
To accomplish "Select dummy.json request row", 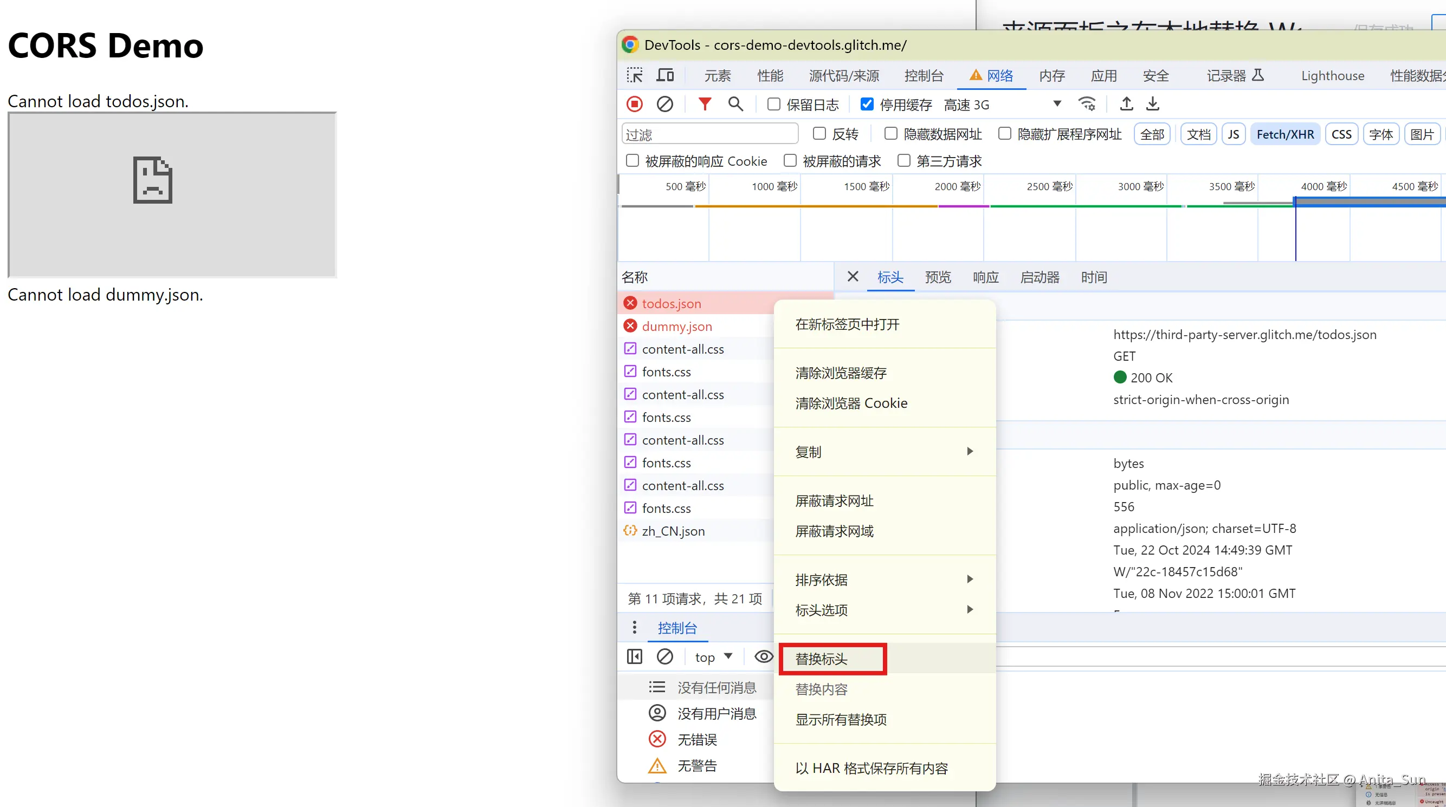I will [x=676, y=327].
